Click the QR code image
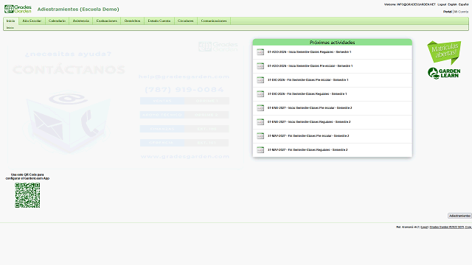Screen dimensions: 472x265 click(x=27, y=195)
